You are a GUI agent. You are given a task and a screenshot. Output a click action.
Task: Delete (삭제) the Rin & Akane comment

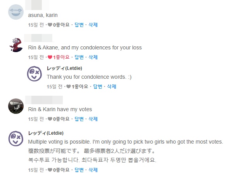click(x=93, y=58)
